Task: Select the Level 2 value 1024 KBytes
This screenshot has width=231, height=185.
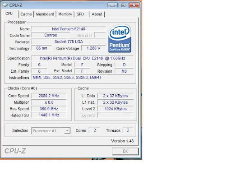Action: coord(115,109)
